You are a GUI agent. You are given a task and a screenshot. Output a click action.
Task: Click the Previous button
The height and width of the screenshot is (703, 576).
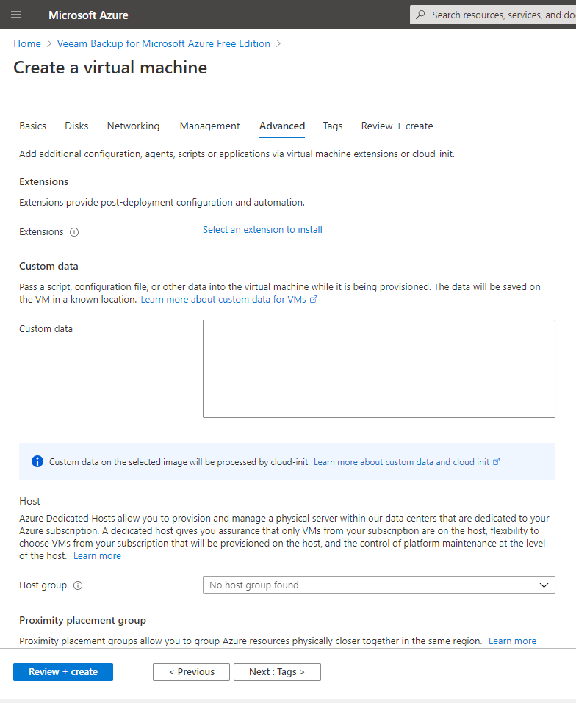192,671
